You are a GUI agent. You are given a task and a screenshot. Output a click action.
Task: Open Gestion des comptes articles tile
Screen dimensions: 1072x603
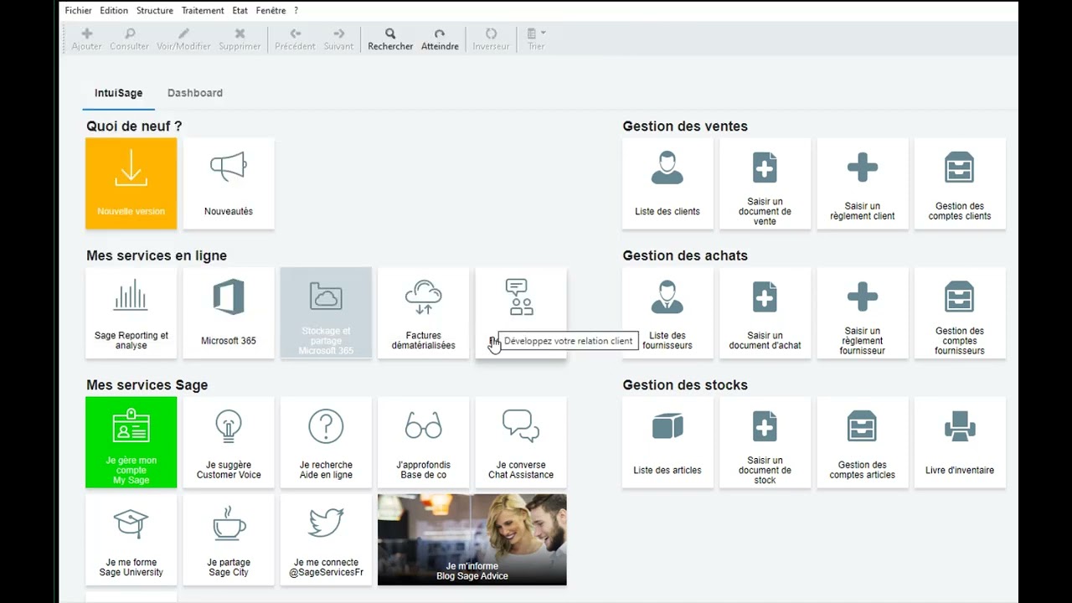tap(863, 442)
